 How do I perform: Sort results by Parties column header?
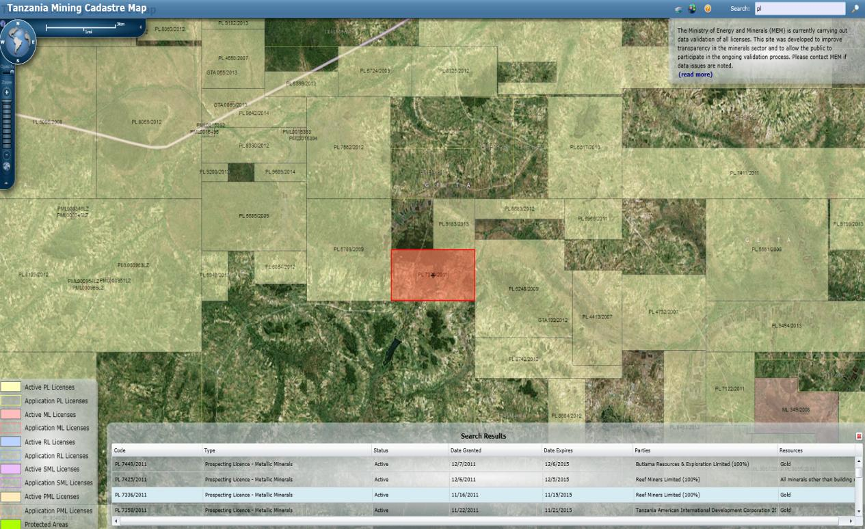point(704,450)
